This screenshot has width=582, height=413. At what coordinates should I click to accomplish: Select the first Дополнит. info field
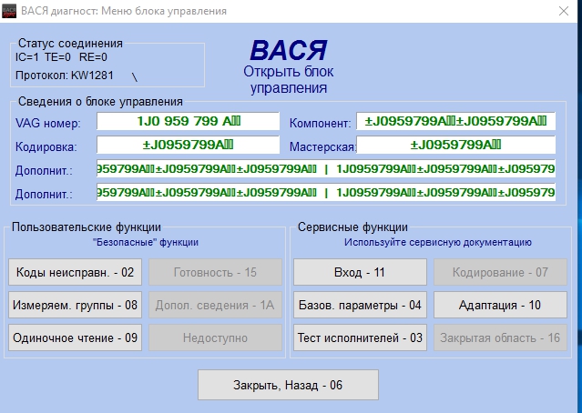325,169
